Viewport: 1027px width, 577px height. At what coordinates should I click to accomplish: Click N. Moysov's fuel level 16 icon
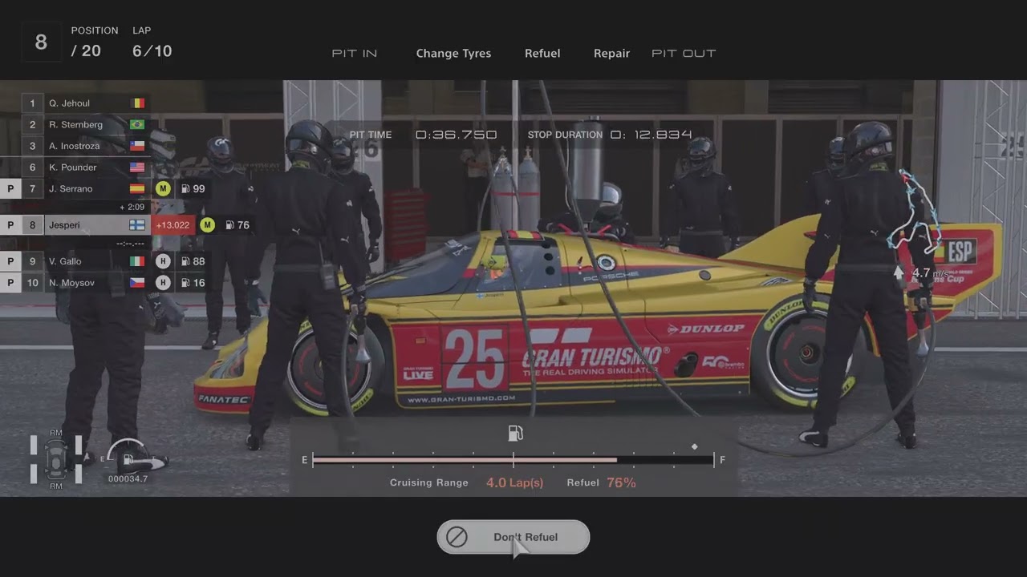click(x=185, y=283)
